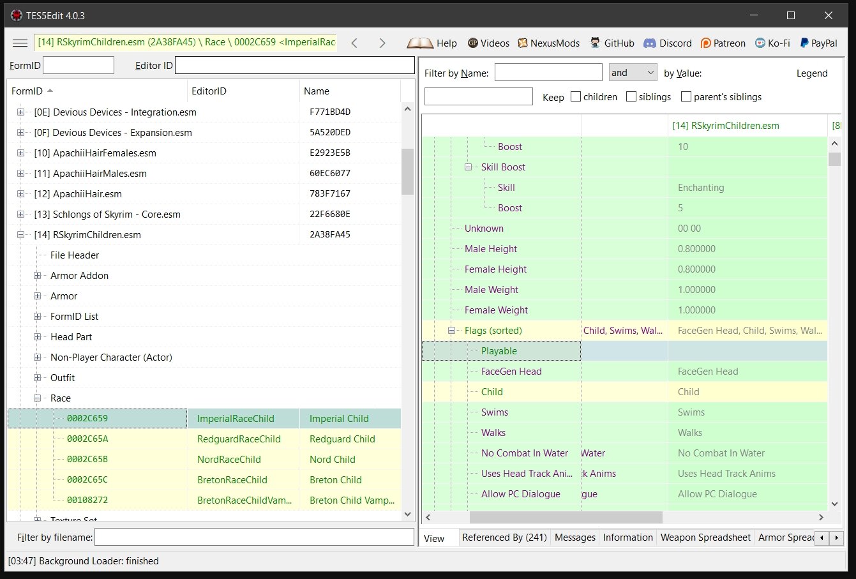
Task: Click the TES5Edit app icon in title bar
Action: pyautogui.click(x=16, y=15)
